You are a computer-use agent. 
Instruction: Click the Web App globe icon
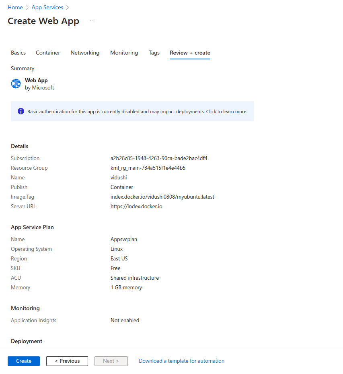tap(16, 84)
